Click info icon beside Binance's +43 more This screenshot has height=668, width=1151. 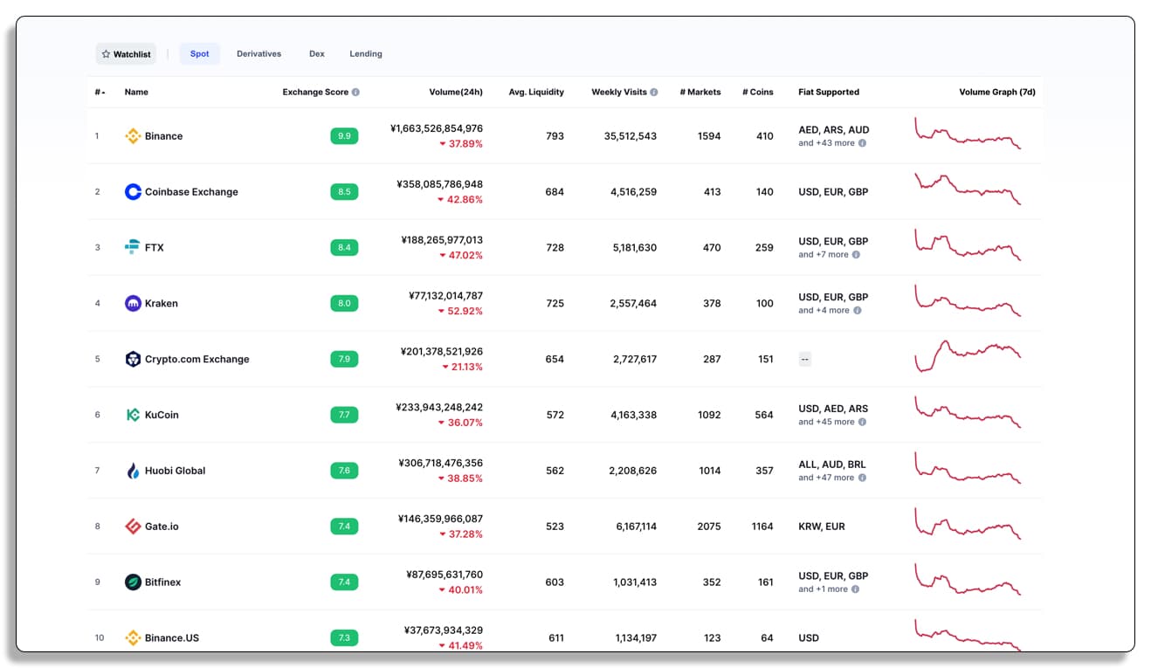[x=862, y=143]
